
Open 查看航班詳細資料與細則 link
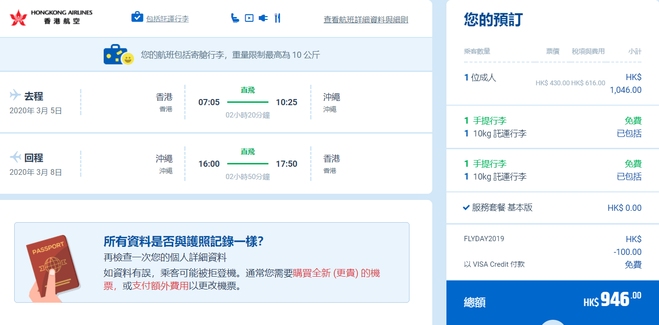(366, 19)
